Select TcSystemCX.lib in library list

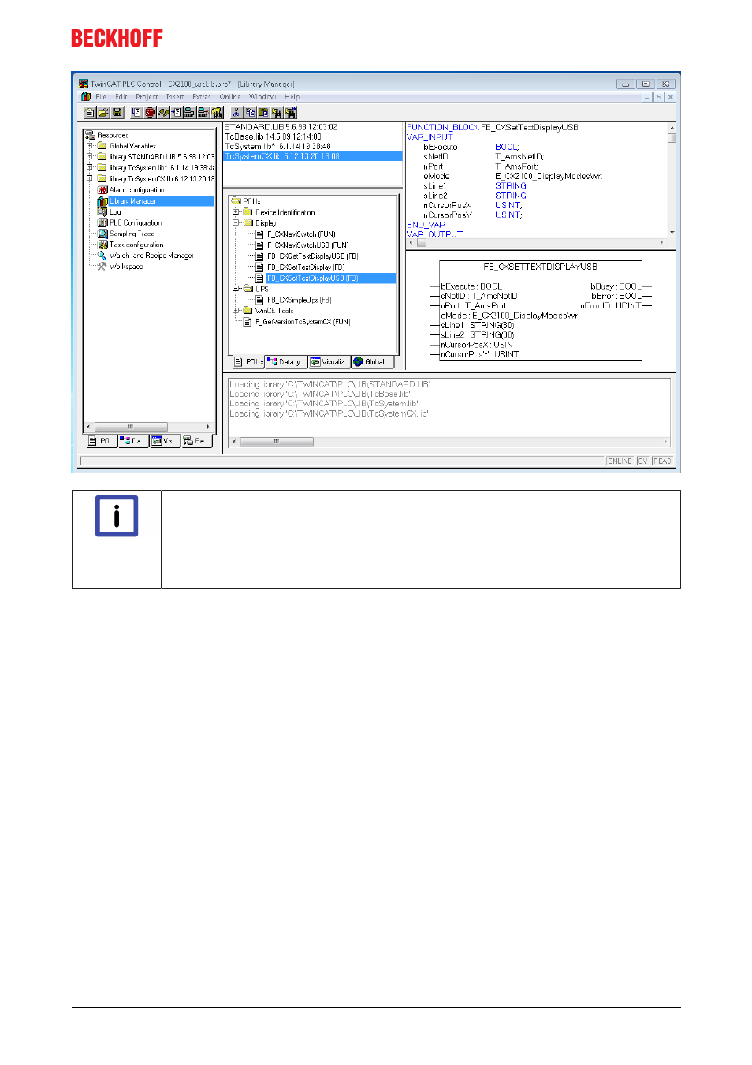pos(313,156)
